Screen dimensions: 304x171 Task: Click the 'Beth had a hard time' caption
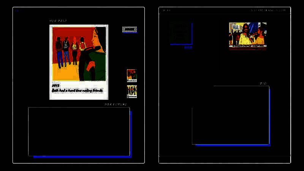tap(77, 91)
